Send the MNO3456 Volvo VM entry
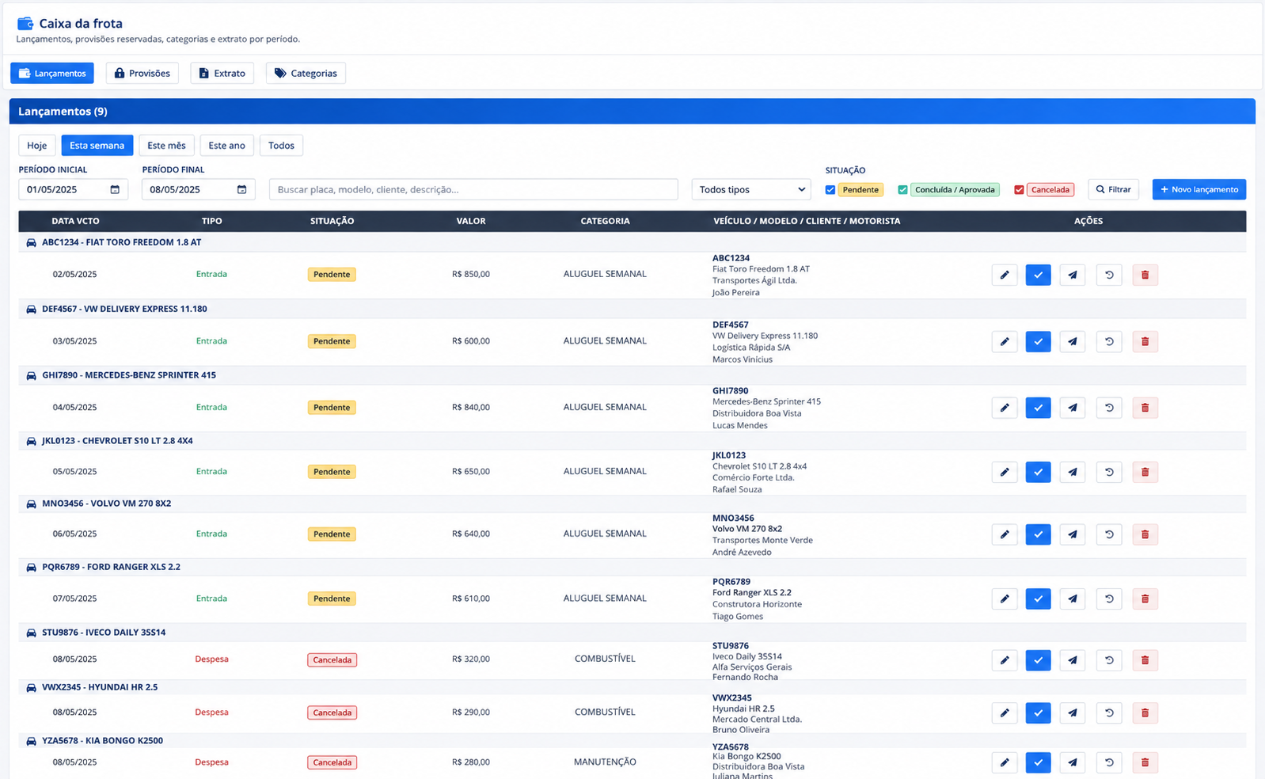 pos(1073,534)
